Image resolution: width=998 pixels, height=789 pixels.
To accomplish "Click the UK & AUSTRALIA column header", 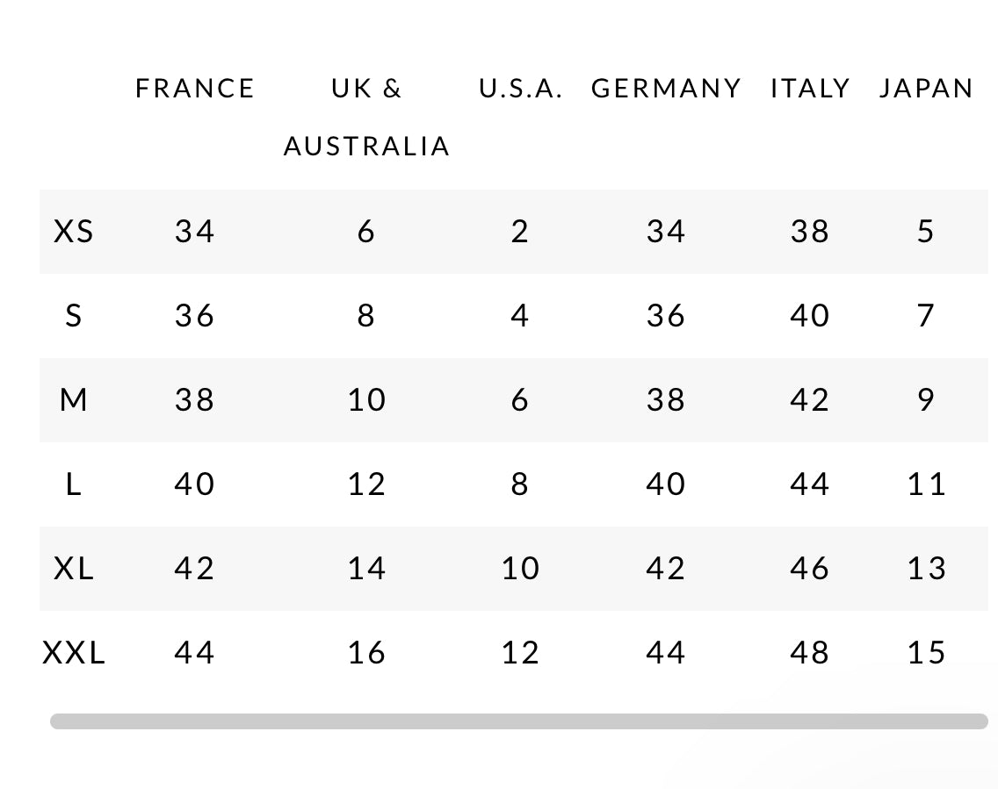I will pyautogui.click(x=366, y=117).
